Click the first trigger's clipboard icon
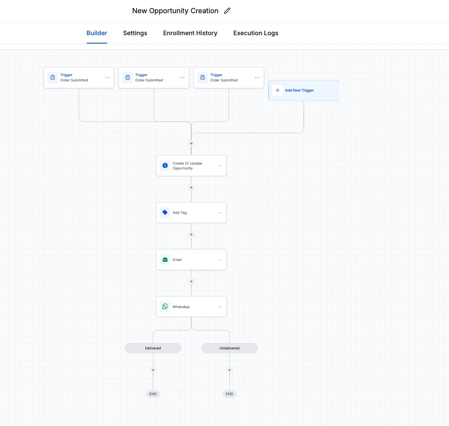The width and height of the screenshot is (449, 426). coord(53,77)
